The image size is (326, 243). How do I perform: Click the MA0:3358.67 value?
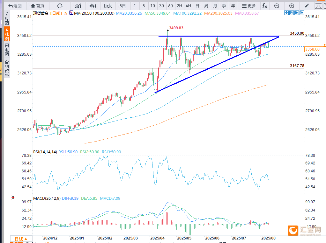coord(247,13)
